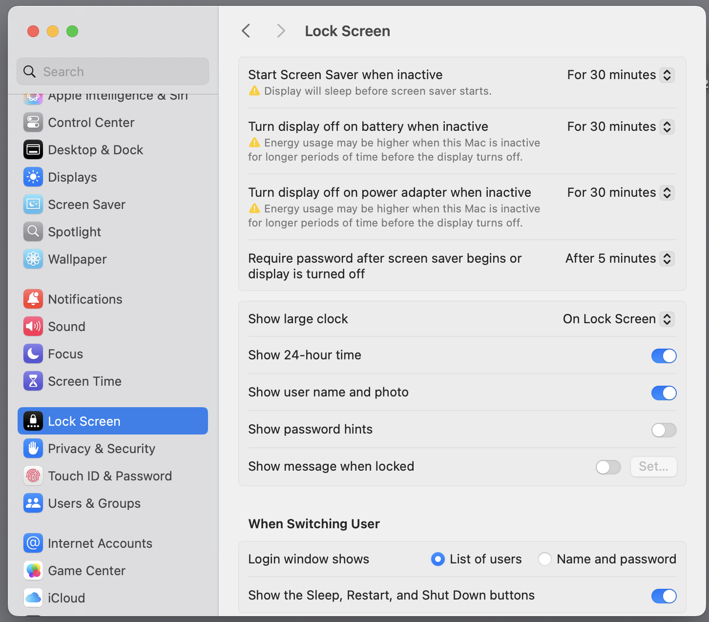The image size is (709, 622).
Task: Click the Desktop & Dock icon
Action: pyautogui.click(x=33, y=150)
